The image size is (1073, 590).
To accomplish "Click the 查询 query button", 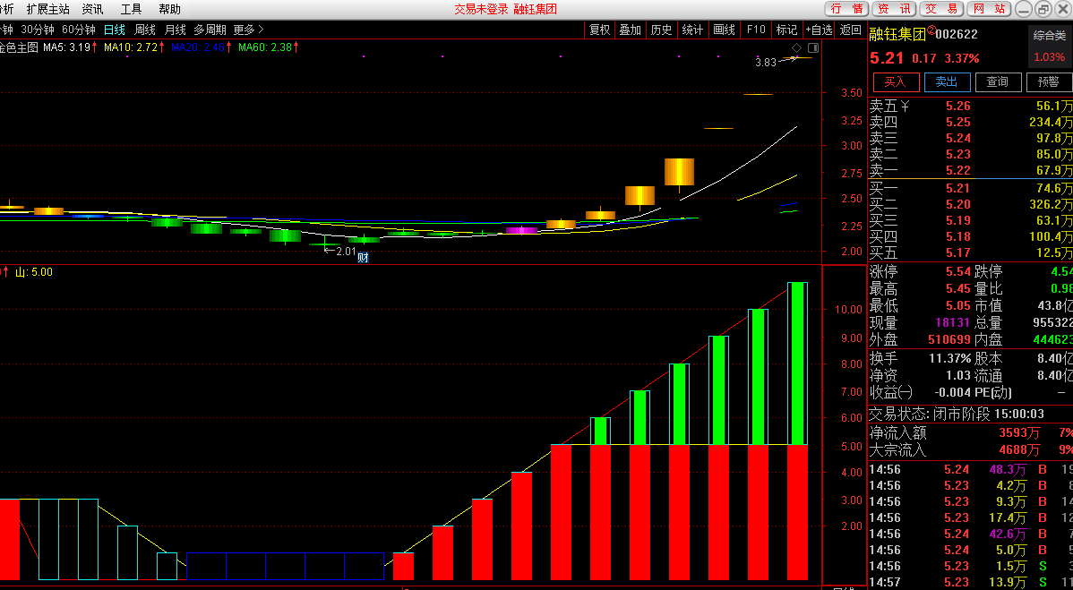I will pyautogui.click(x=997, y=82).
